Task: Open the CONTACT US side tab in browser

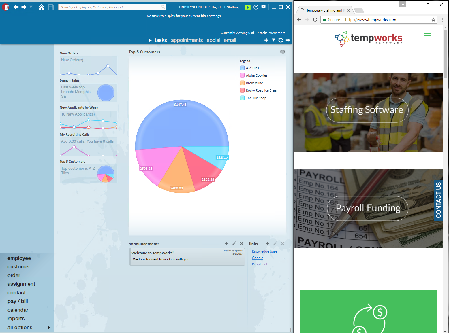Action: point(439,200)
